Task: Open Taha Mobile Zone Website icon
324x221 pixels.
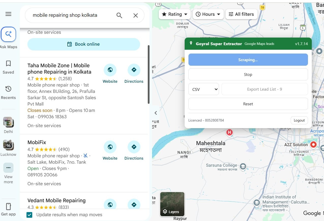Action: click(110, 70)
